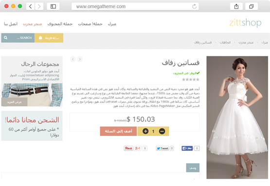Click the عرض المزيد button on the men's banner
Viewport: 270px width, 186px height.
click(14, 102)
